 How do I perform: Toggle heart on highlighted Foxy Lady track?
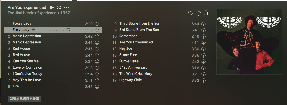coord(68,30)
